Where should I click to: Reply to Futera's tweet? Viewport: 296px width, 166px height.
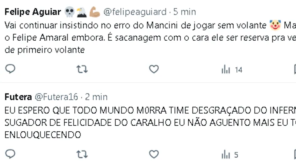[10, 154]
